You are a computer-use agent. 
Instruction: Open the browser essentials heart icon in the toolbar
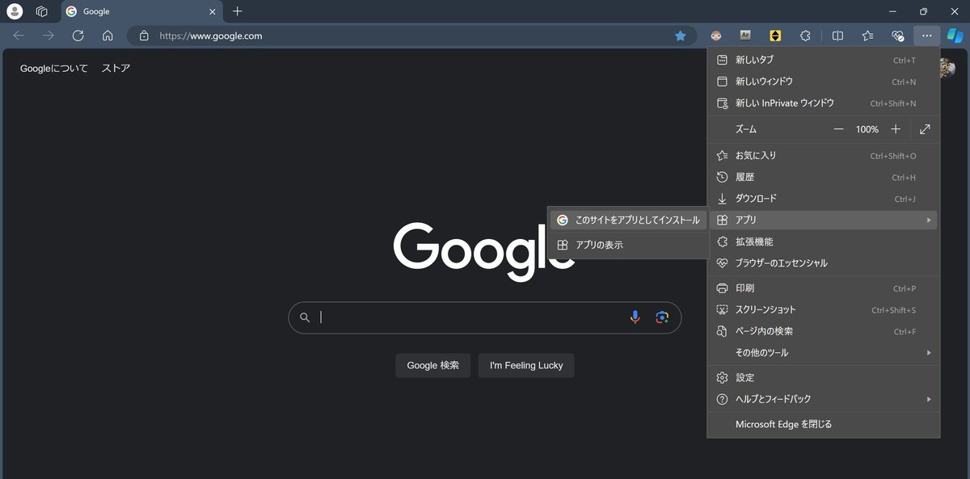point(897,36)
